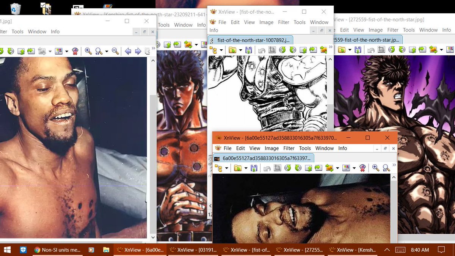Viewport: 455px width, 256px height.
Task: Click the Resize image icon in the 6a00e55 window
Action: pos(329,168)
